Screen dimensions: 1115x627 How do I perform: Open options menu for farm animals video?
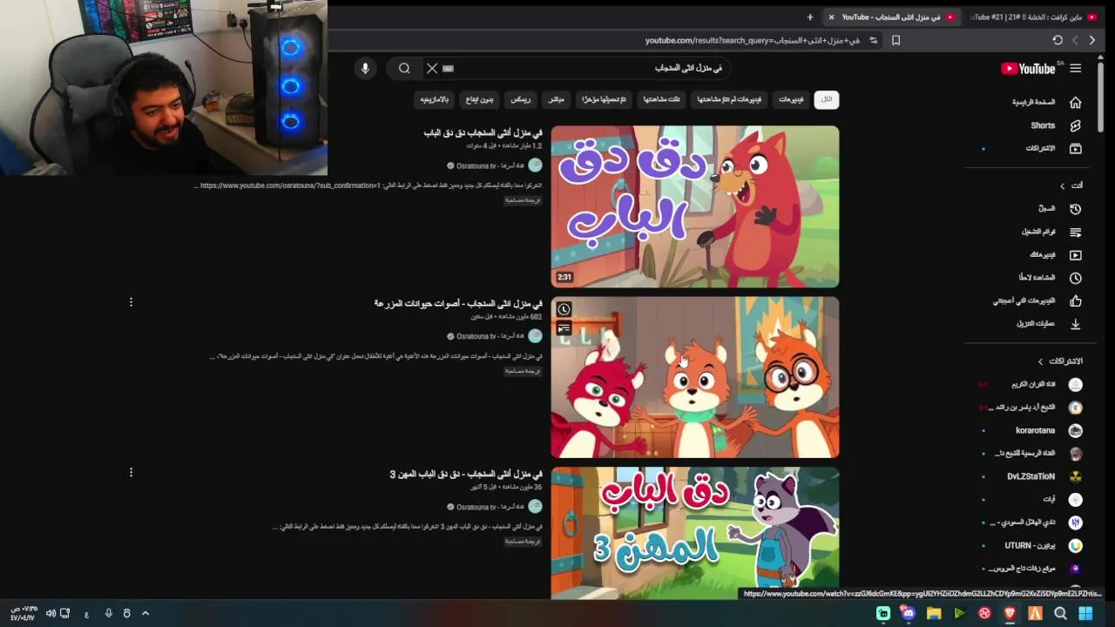pyautogui.click(x=131, y=302)
